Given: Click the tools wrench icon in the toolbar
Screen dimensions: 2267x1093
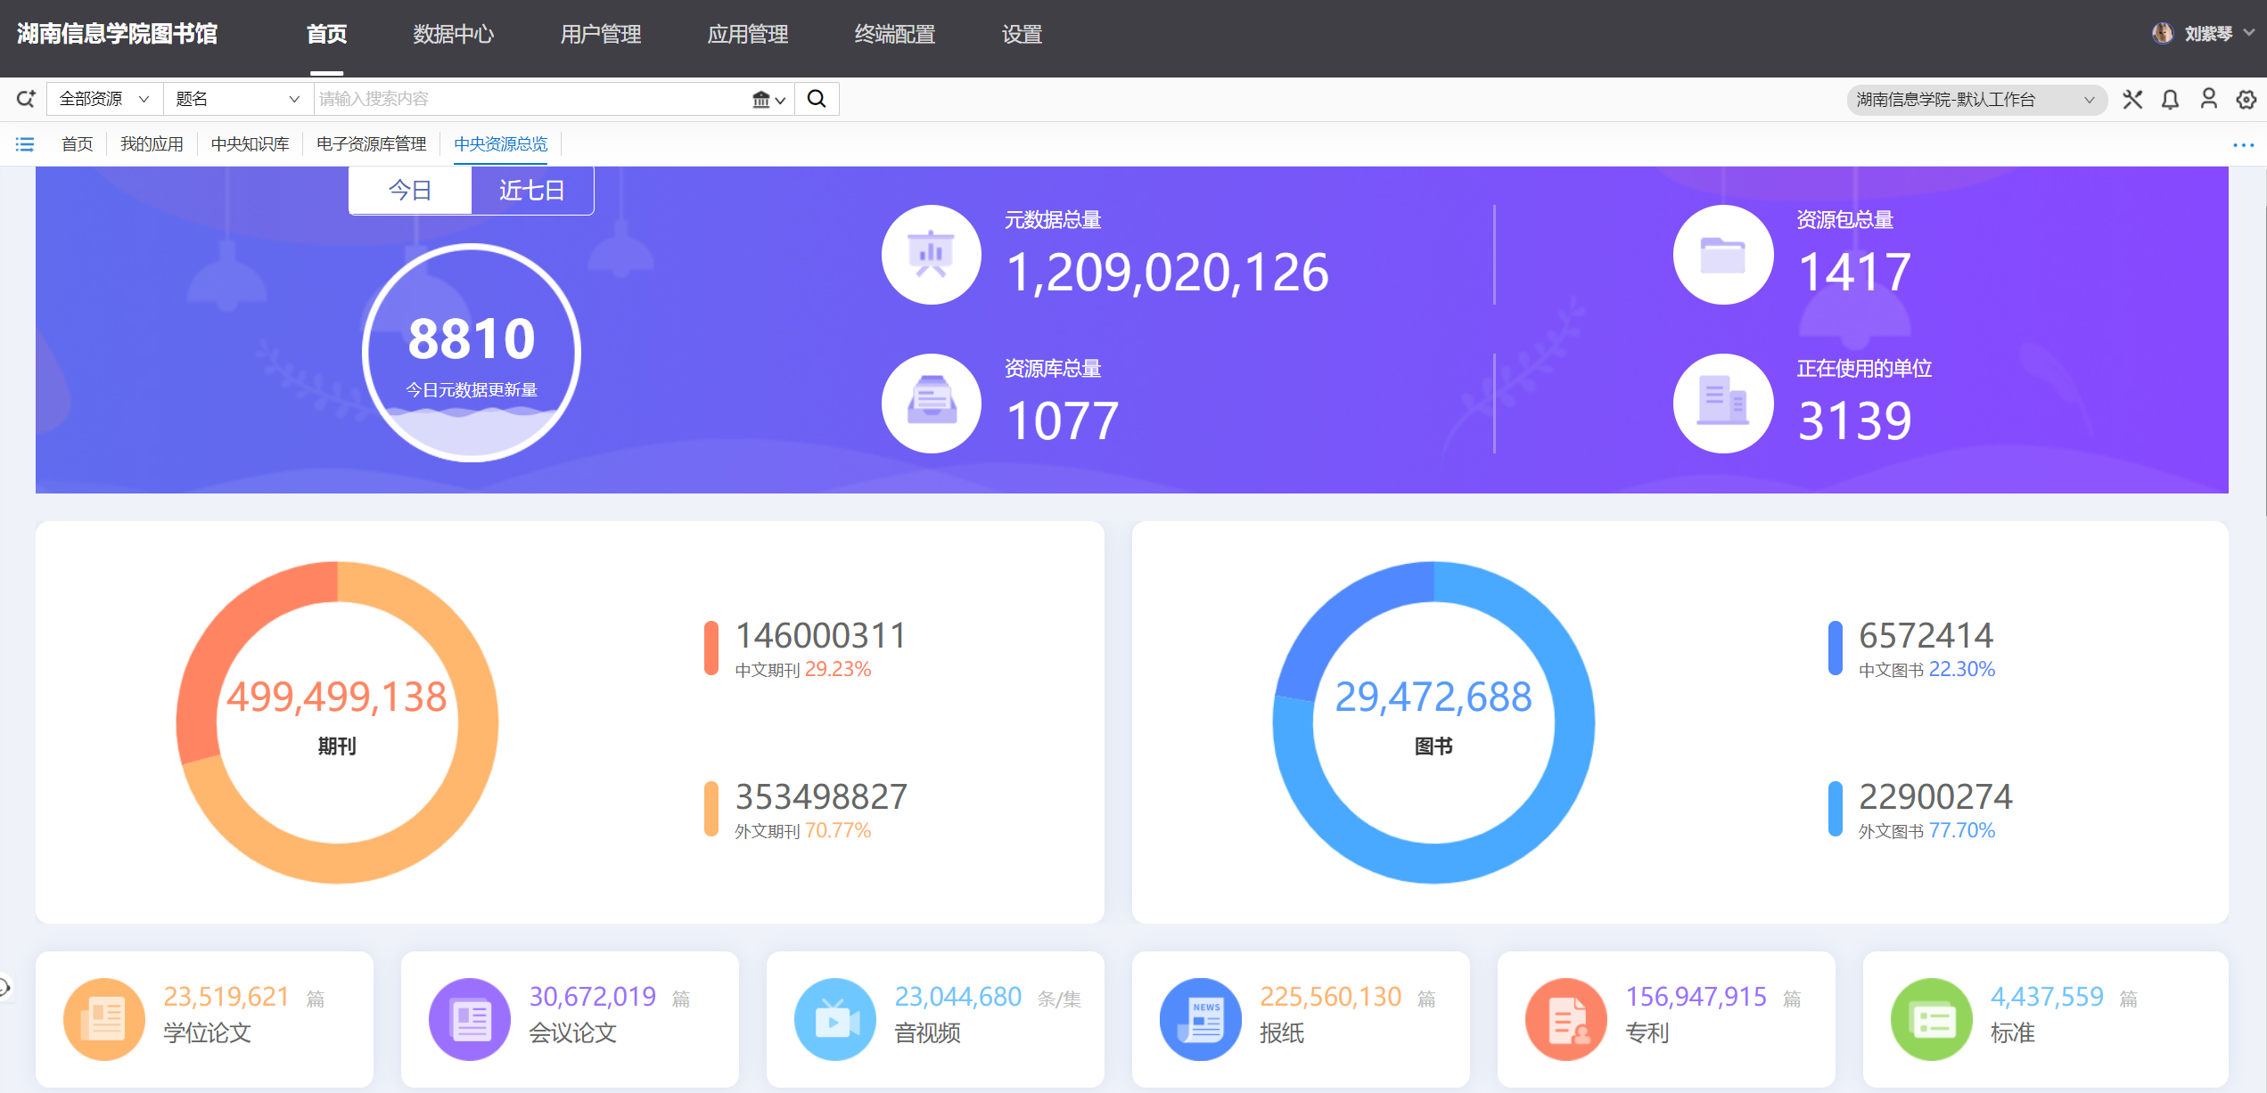Looking at the screenshot, I should tap(2132, 100).
